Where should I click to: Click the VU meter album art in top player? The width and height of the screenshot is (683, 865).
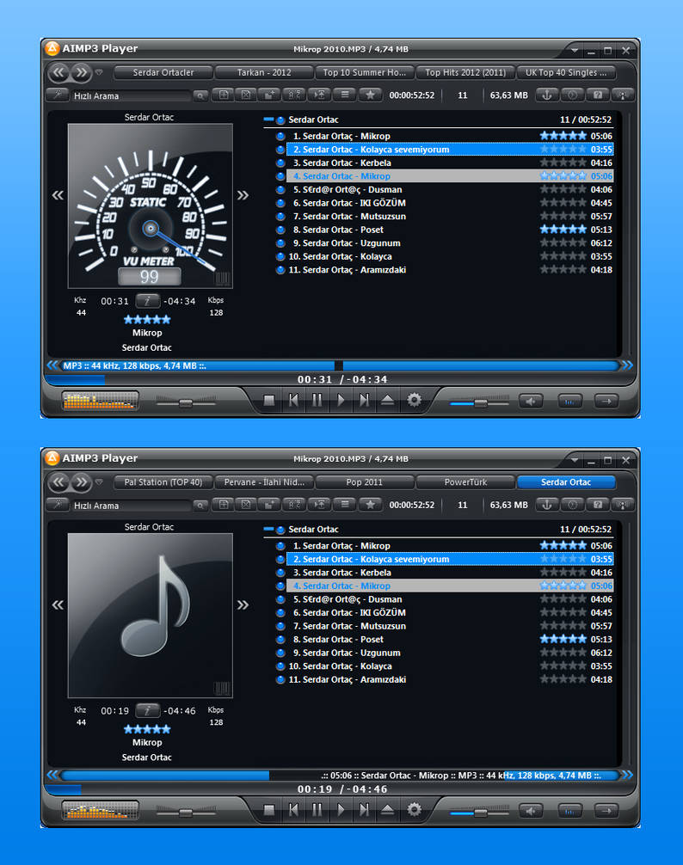click(x=150, y=206)
